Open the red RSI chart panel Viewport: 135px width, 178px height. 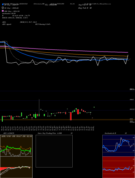point(119,167)
